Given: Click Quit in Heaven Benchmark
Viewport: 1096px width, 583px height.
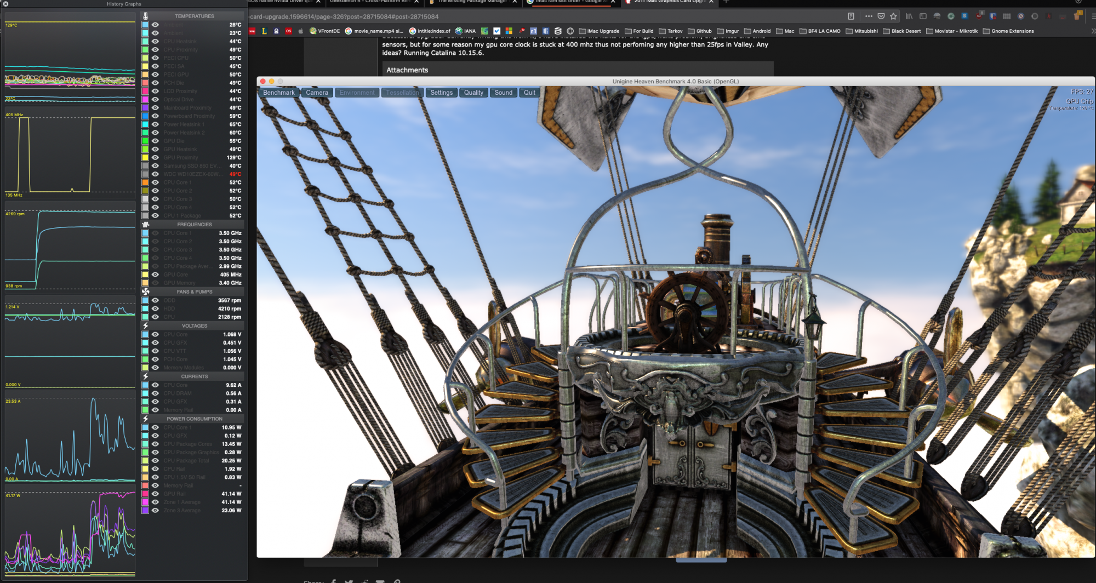Looking at the screenshot, I should (x=529, y=93).
